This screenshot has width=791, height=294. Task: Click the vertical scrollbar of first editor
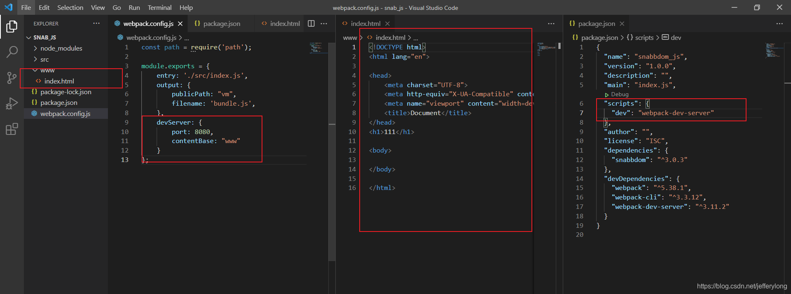pyautogui.click(x=332, y=152)
